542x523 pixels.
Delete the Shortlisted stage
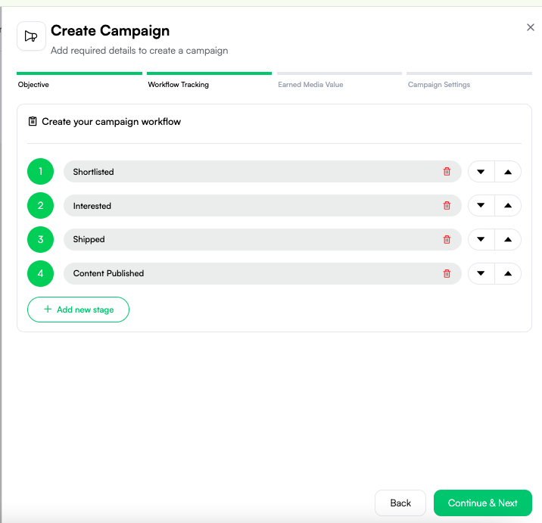point(447,172)
